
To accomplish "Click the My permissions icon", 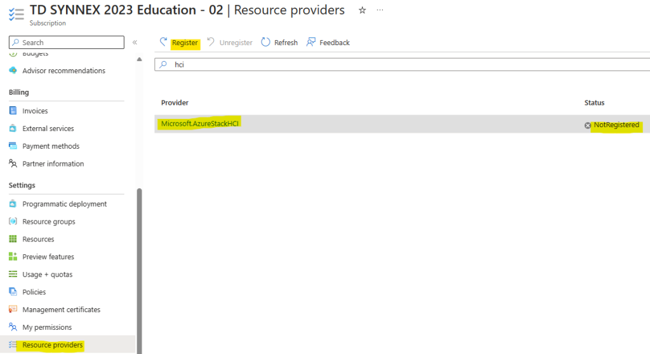I will tap(13, 327).
